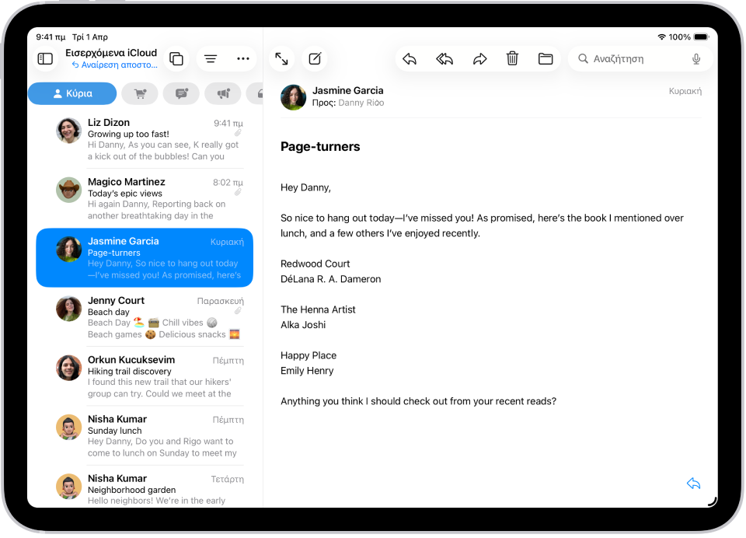Tap the blue quick reply arrow

click(694, 484)
